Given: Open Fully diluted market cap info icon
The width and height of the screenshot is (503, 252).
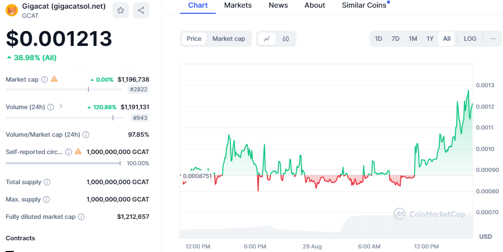Looking at the screenshot, I should tap(81, 217).
